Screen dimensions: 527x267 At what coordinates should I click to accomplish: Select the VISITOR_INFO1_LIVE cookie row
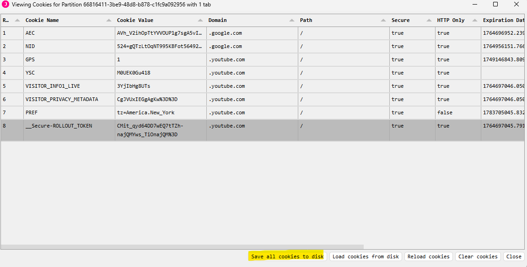point(69,86)
